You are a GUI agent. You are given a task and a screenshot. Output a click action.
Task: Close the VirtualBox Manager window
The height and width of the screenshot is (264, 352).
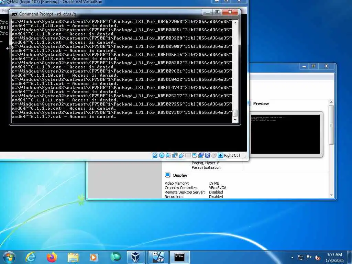click(327, 66)
